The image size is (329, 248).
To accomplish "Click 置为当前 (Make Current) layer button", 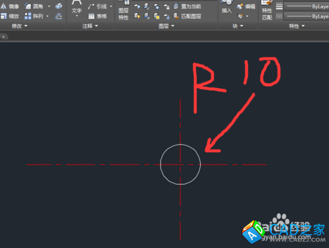I will click(187, 7).
